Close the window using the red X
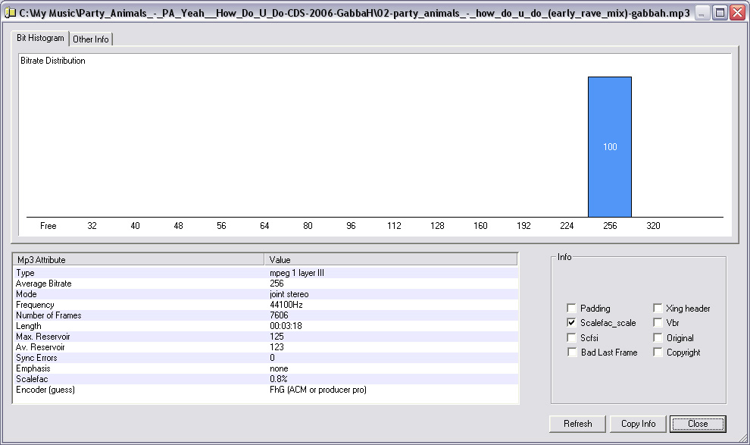 pyautogui.click(x=737, y=13)
